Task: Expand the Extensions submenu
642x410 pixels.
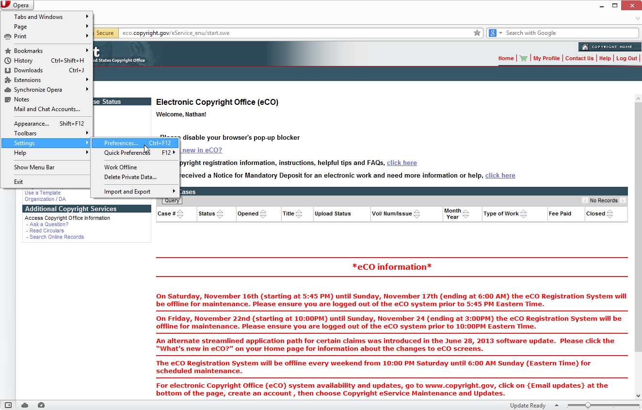Action: [47, 80]
